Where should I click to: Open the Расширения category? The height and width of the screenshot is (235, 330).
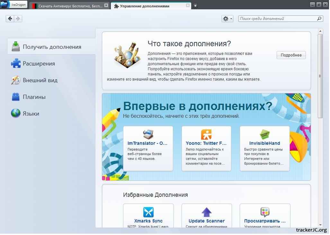point(39,64)
